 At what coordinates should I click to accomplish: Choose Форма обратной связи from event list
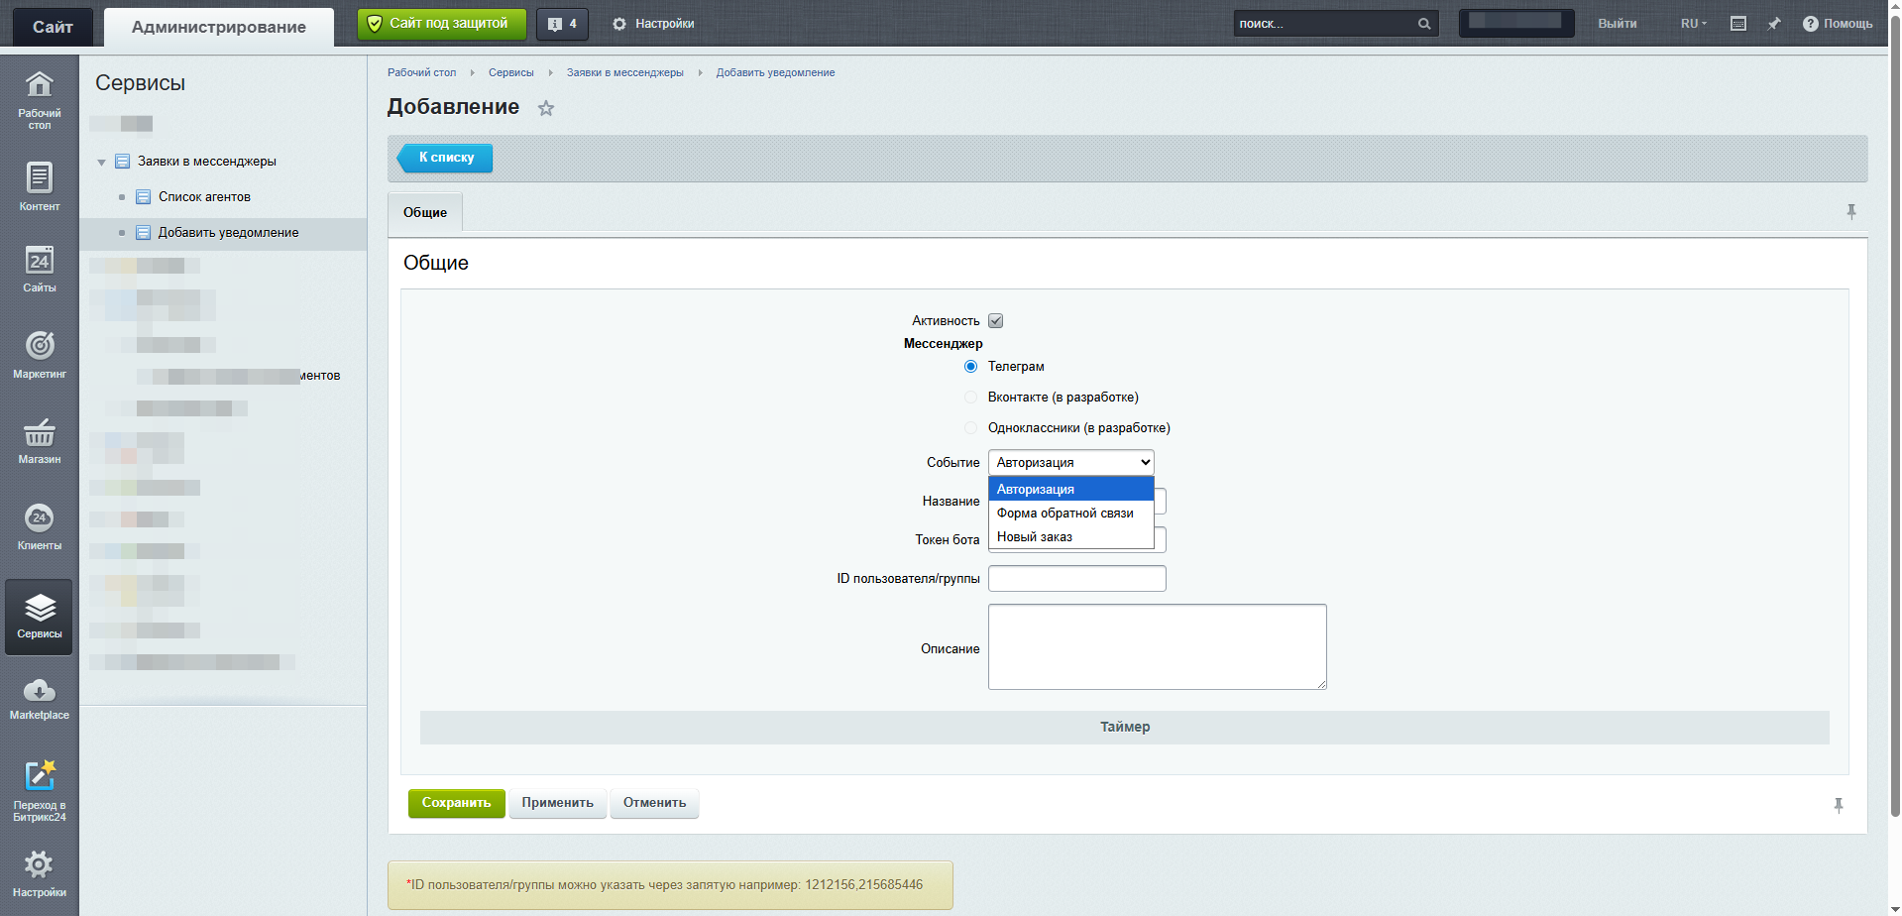(1064, 514)
